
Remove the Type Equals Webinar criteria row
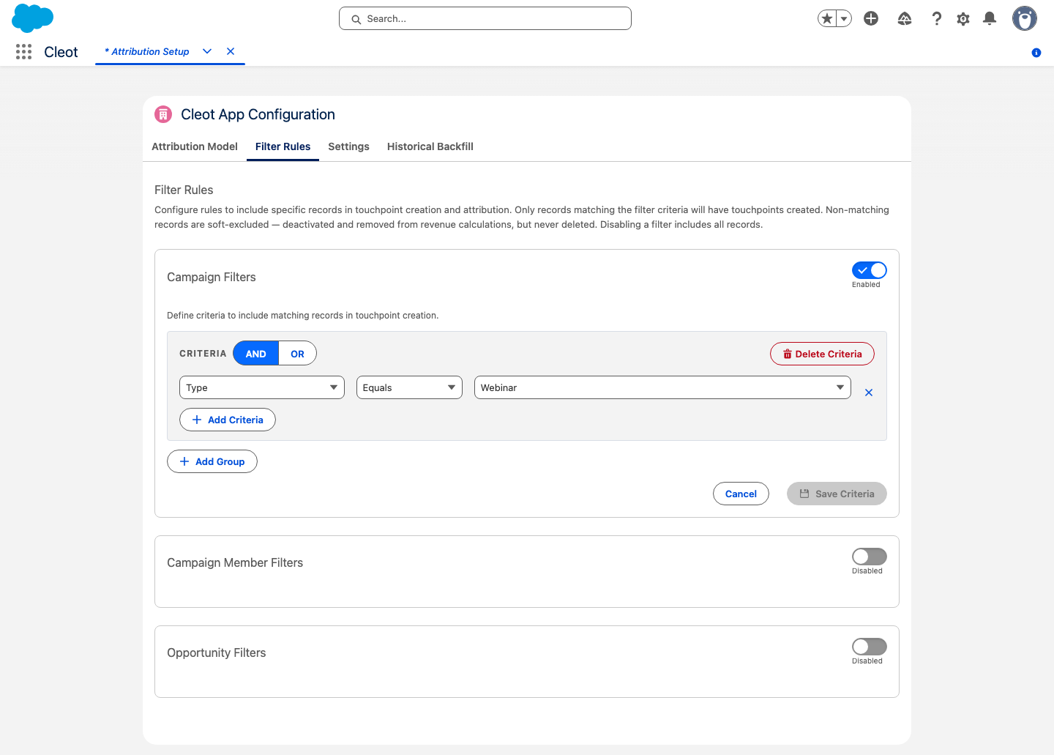click(x=869, y=393)
